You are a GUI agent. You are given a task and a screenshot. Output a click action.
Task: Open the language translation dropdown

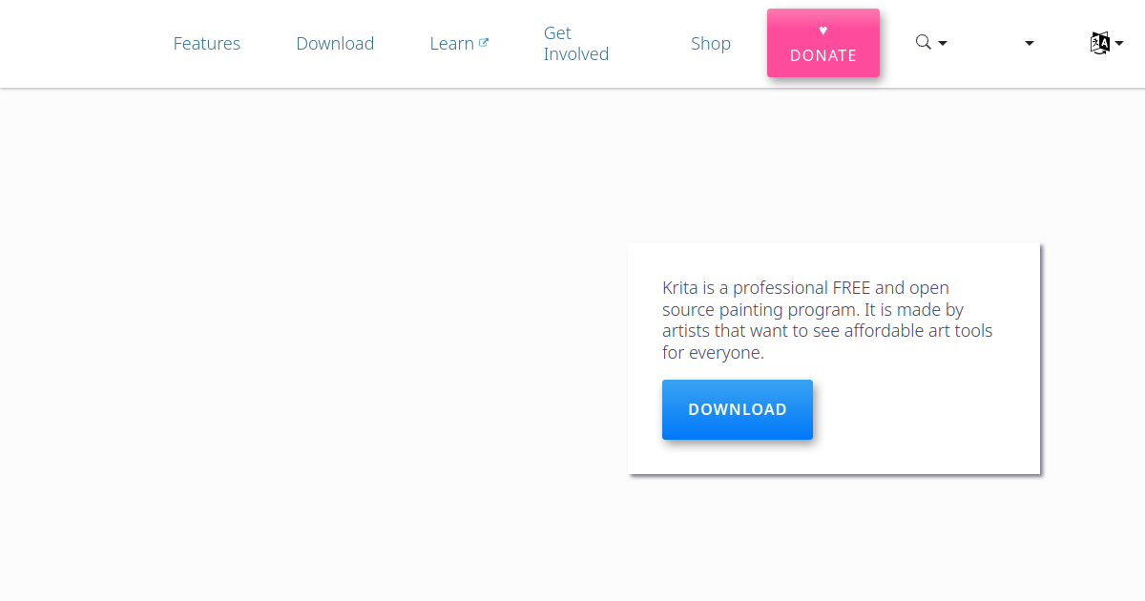[1106, 43]
